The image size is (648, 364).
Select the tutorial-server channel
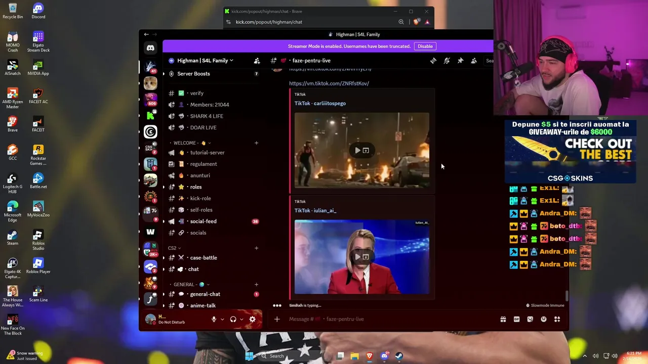[x=214, y=153]
